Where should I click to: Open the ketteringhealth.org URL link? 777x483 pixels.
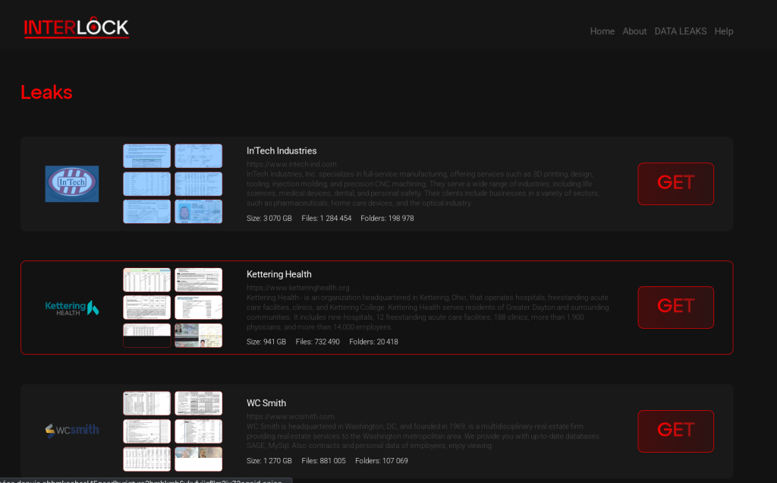297,288
